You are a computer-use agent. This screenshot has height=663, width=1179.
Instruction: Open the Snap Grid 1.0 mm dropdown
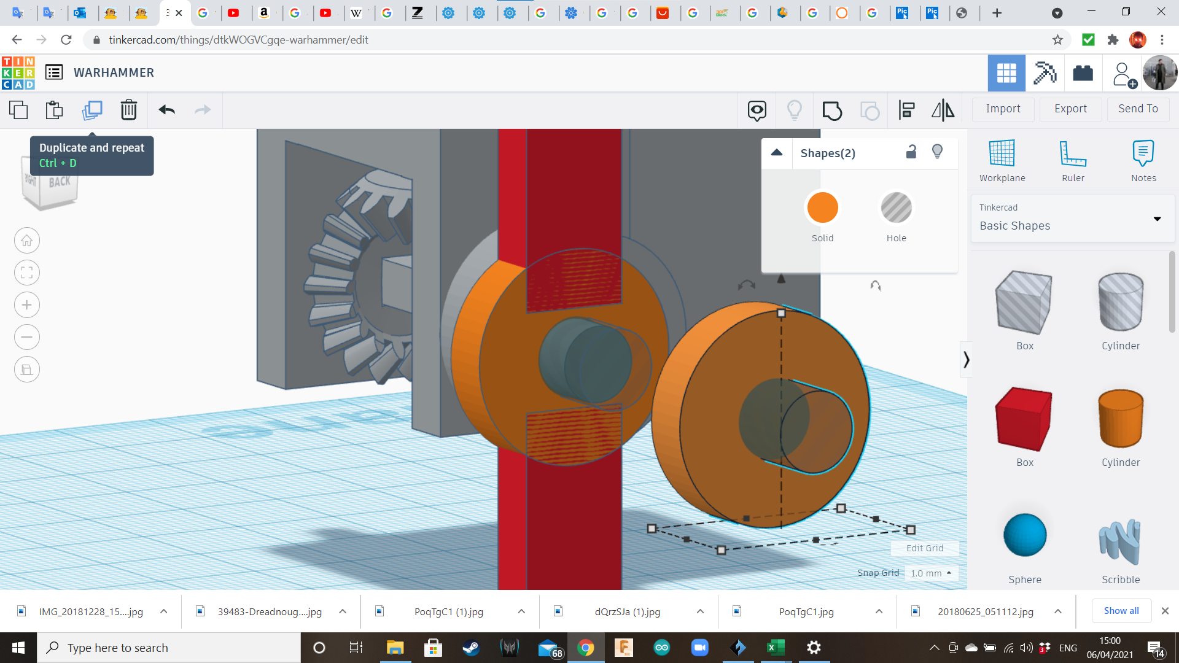tap(931, 573)
